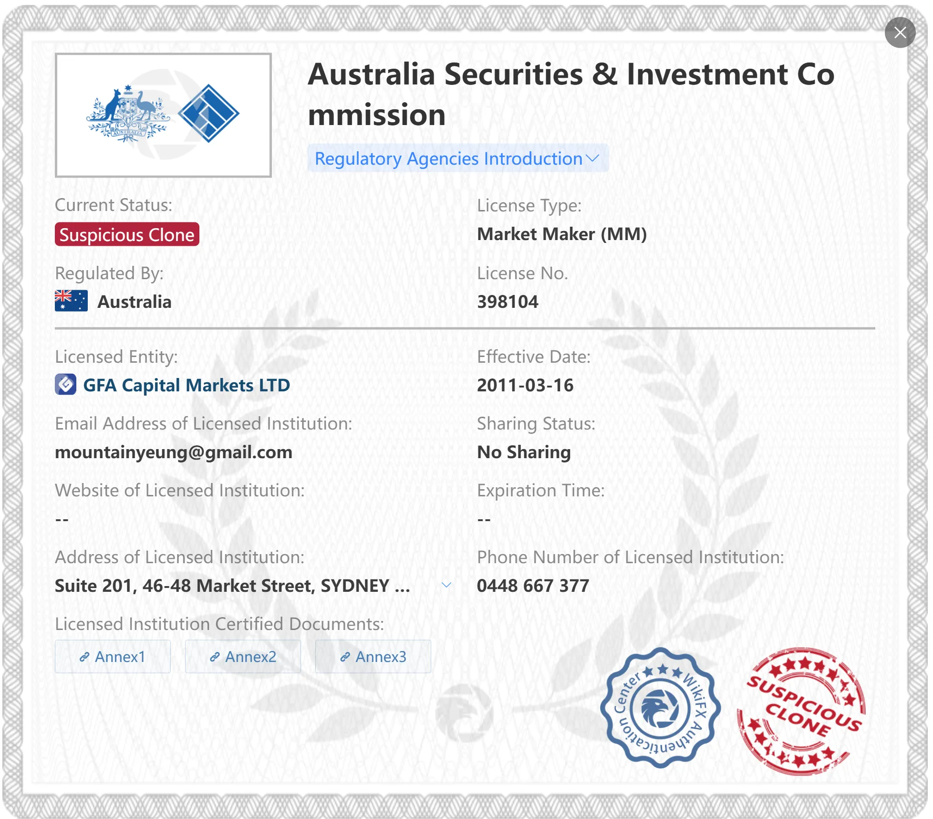Click the WikiFX Authentication Center seal
This screenshot has width=933, height=819.
(x=660, y=708)
